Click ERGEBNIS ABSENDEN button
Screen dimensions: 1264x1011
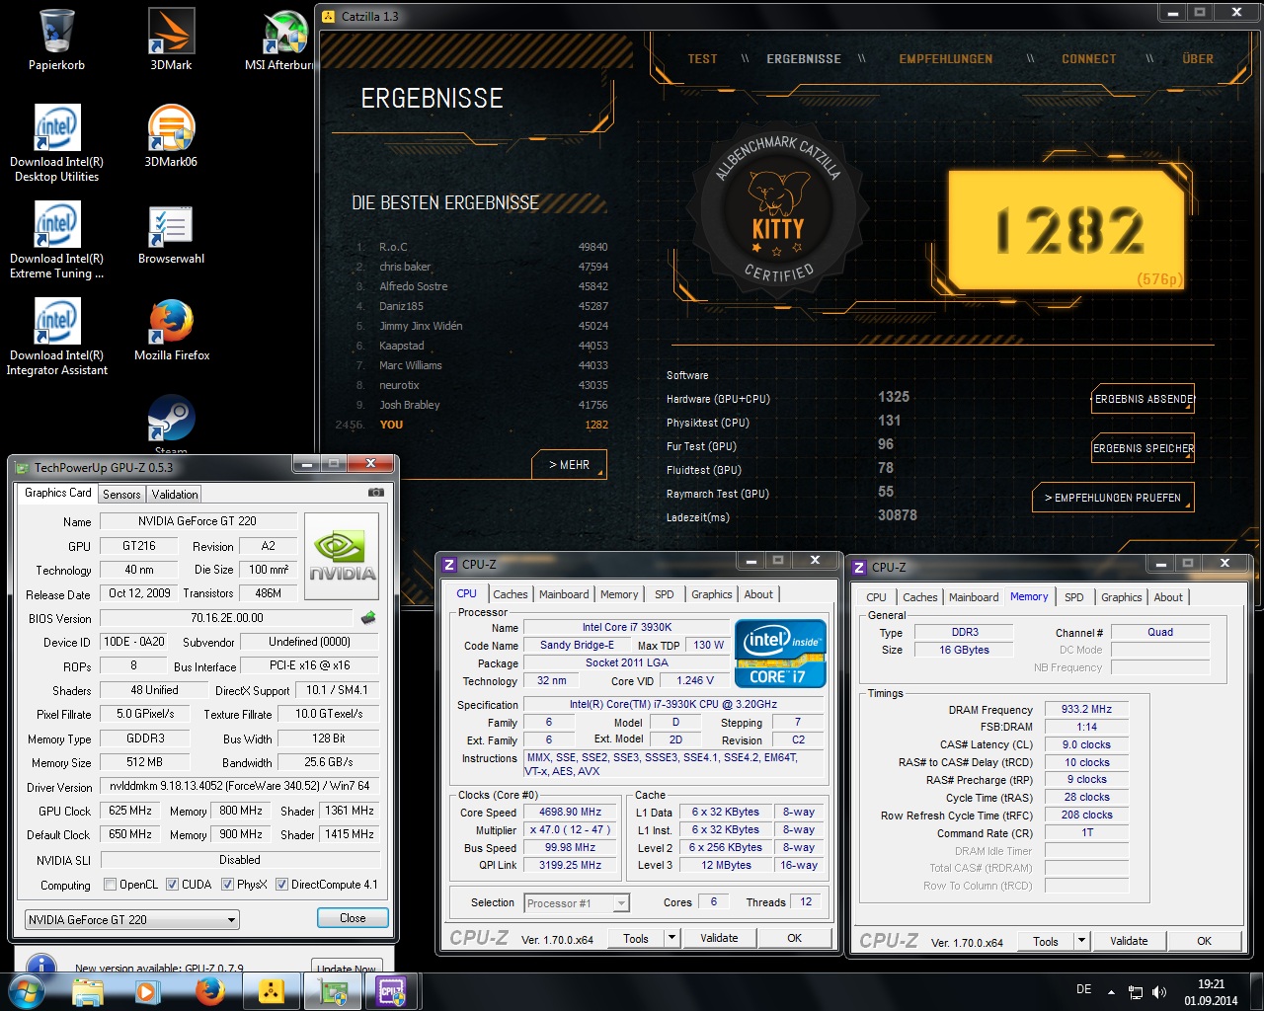point(1144,399)
